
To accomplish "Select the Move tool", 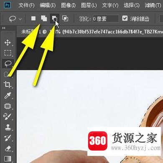I will (8, 43).
